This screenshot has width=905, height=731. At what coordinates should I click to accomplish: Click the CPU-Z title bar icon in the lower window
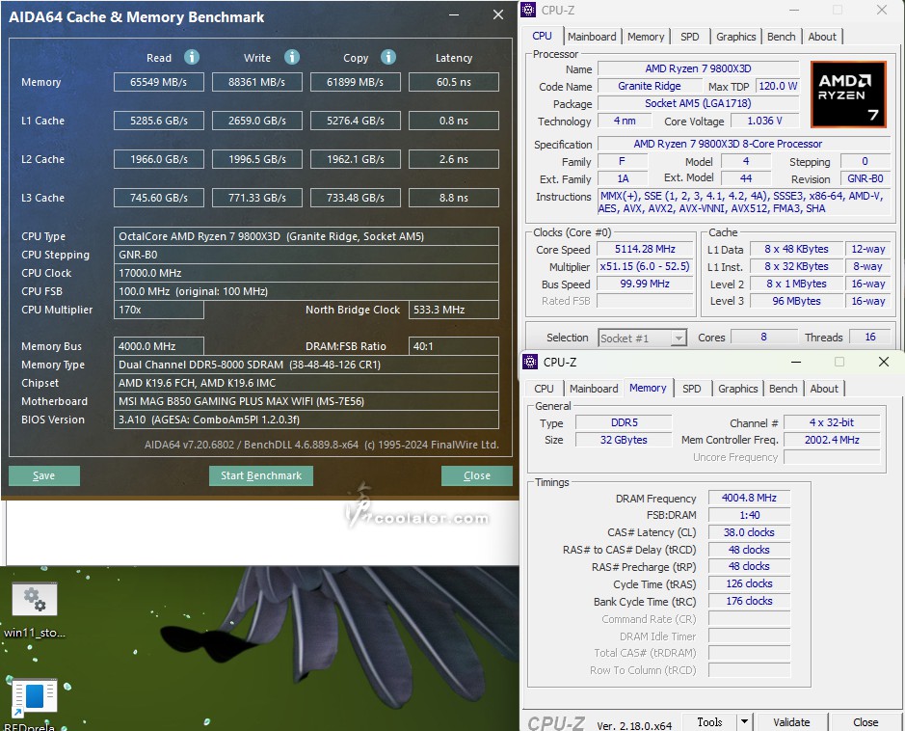530,362
